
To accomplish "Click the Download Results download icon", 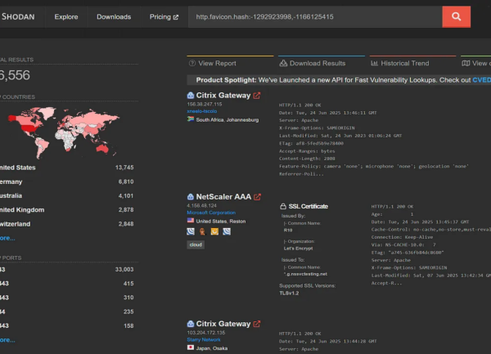I will pos(283,63).
